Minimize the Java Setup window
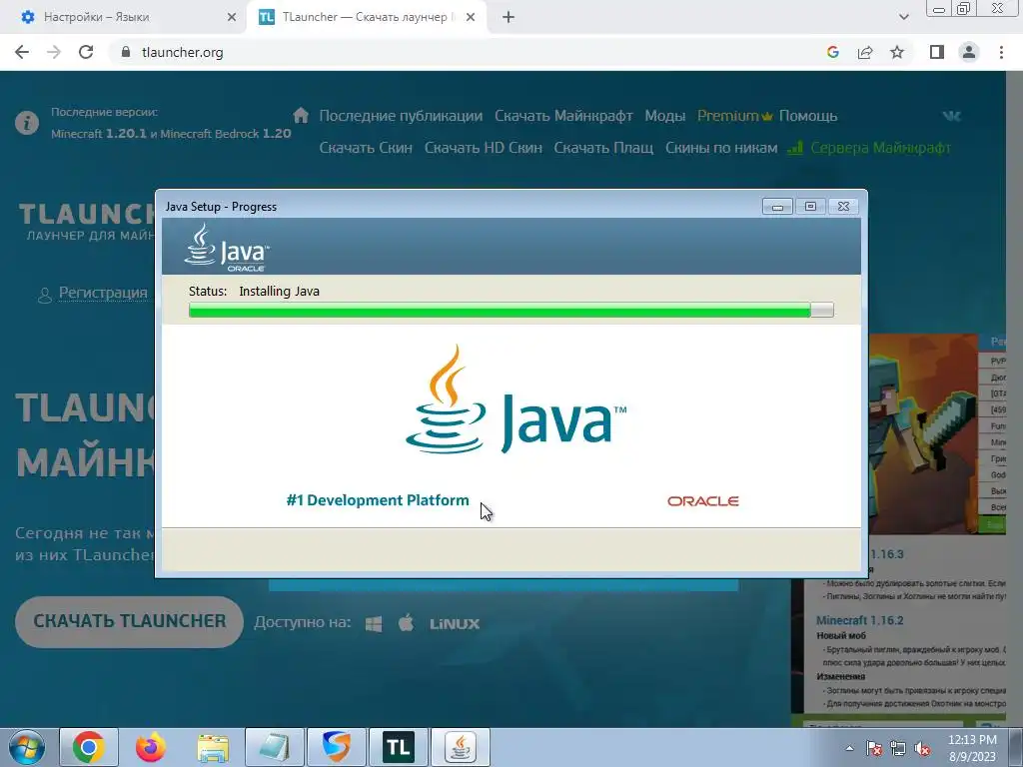Viewport: 1023px width, 767px height. click(x=777, y=206)
